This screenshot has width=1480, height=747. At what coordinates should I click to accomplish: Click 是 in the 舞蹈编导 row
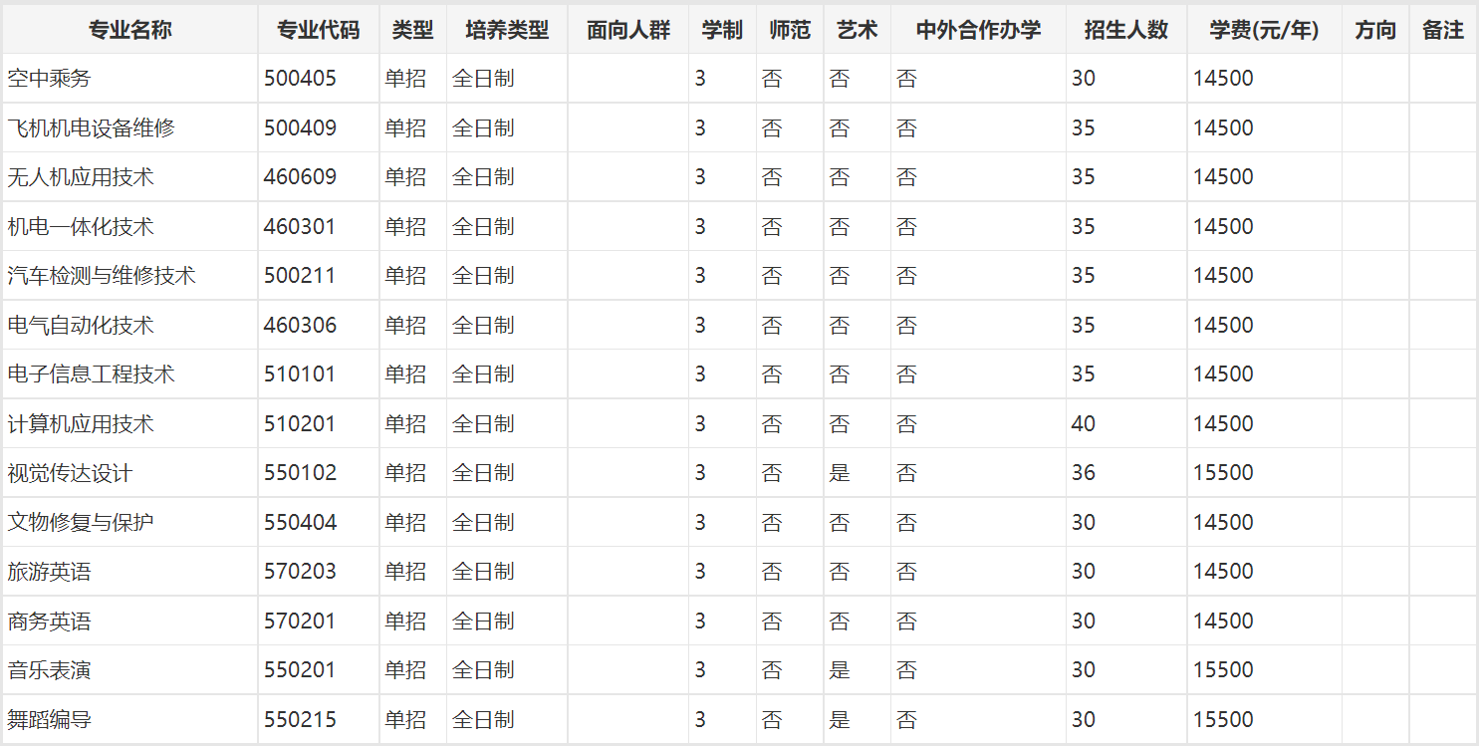840,719
